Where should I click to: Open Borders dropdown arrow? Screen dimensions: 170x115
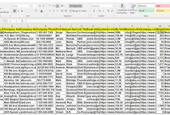tap(32, 11)
